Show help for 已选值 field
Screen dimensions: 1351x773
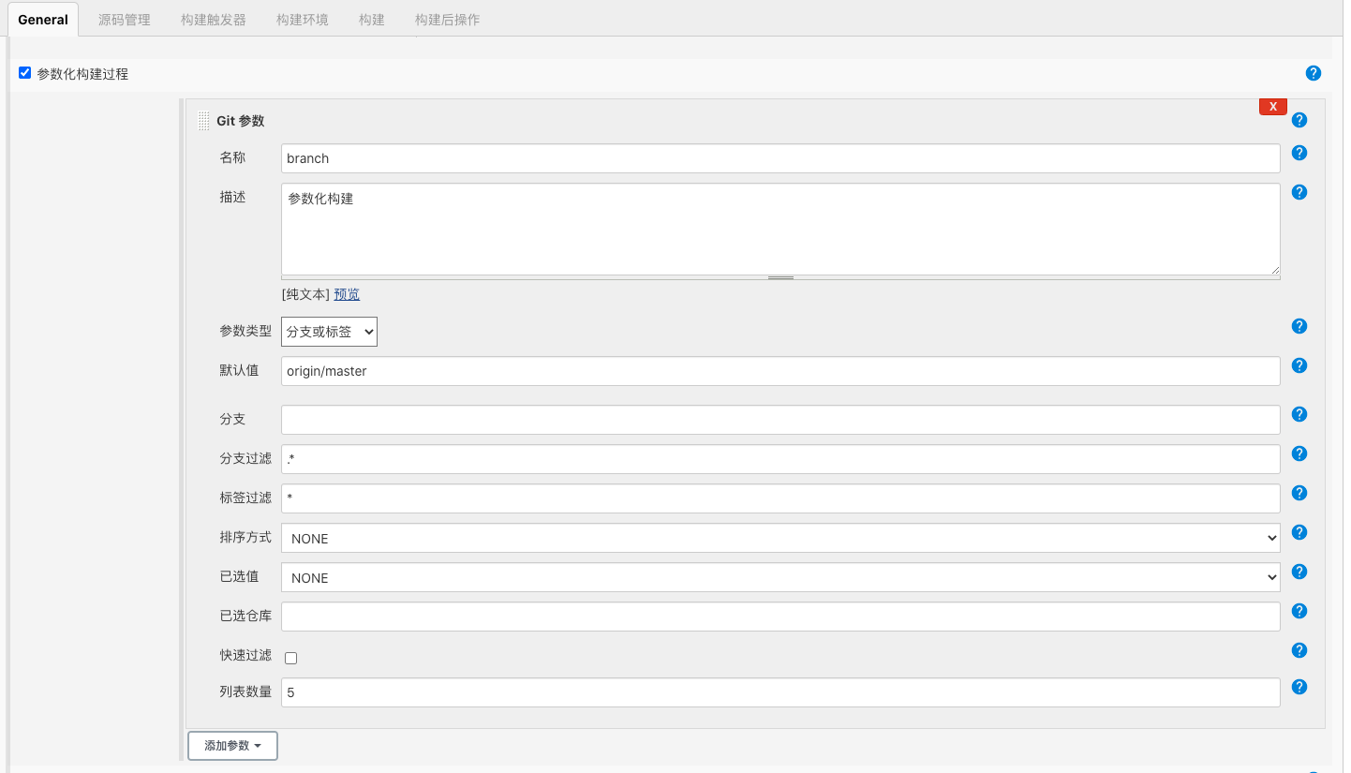(x=1299, y=572)
